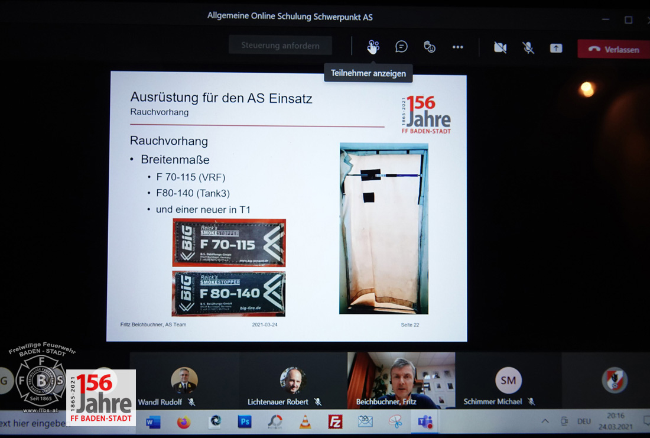650x438 pixels.
Task: Open the scissors snipping app in the taskbar
Action: pyautogui.click(x=395, y=422)
